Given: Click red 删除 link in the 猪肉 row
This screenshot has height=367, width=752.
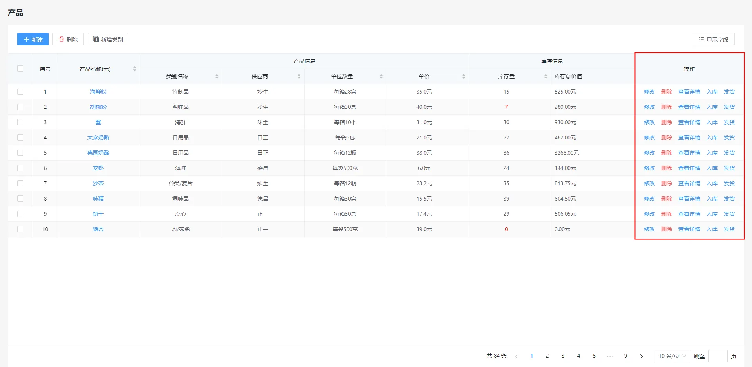Looking at the screenshot, I should [666, 229].
